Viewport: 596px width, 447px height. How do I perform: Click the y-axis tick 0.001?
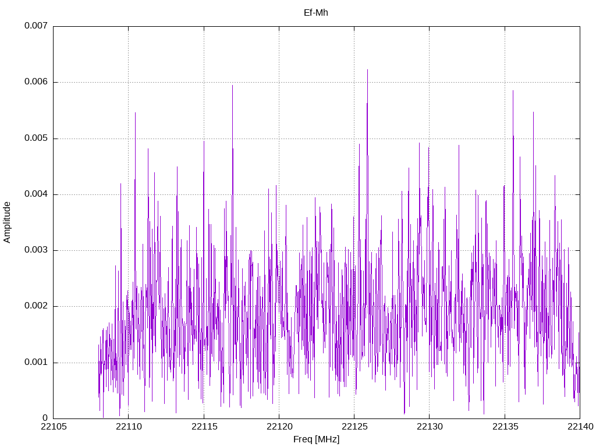[x=36, y=362]
